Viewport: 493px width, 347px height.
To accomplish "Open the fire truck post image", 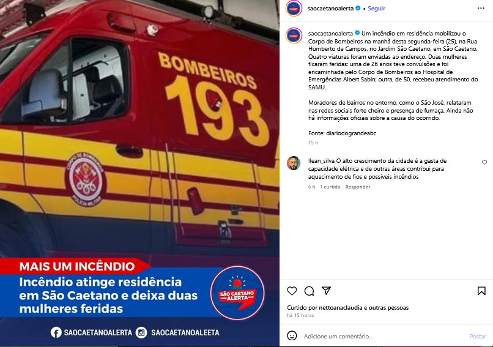I will [x=139, y=173].
